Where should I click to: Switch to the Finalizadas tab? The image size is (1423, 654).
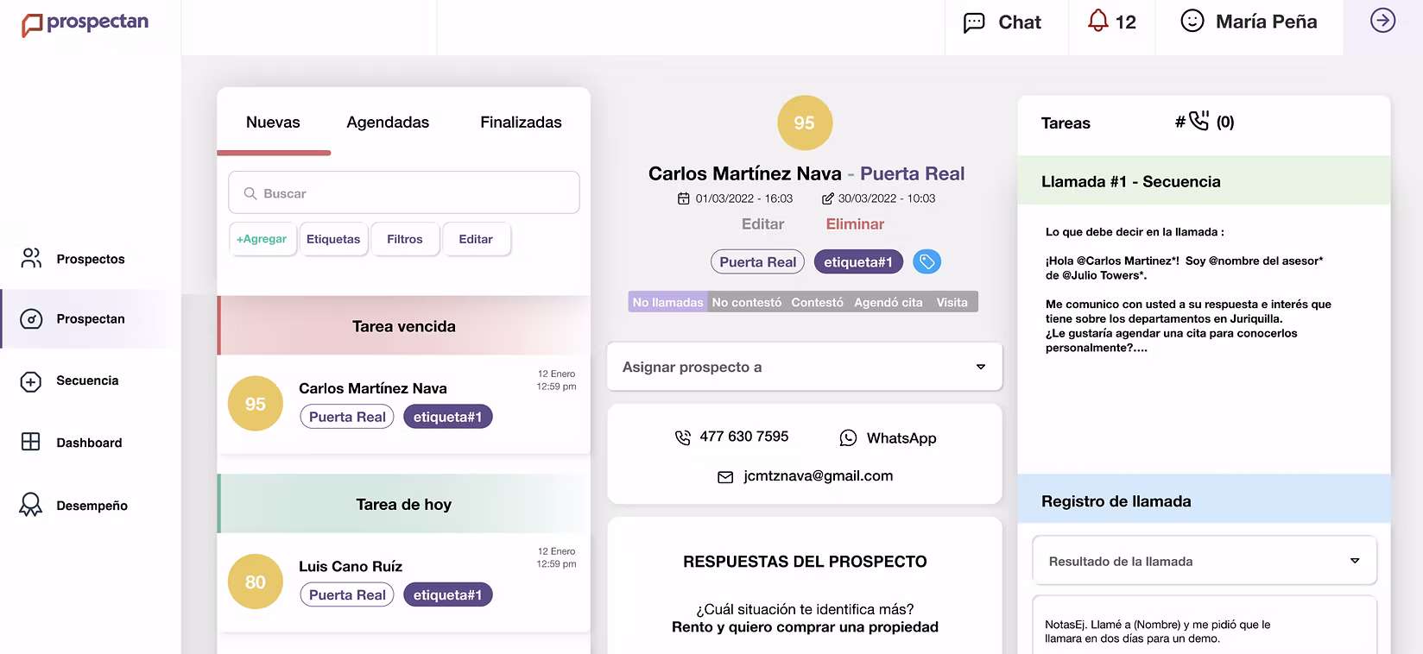[x=521, y=123]
